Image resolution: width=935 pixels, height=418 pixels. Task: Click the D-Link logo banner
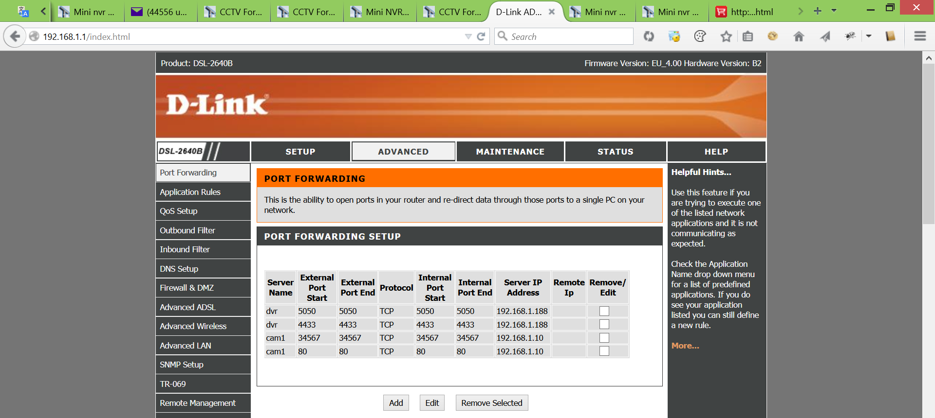pyautogui.click(x=217, y=104)
